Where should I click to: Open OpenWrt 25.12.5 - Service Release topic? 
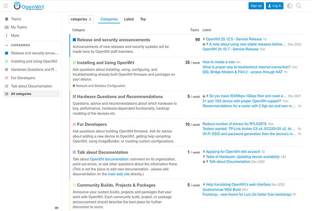click(234, 39)
